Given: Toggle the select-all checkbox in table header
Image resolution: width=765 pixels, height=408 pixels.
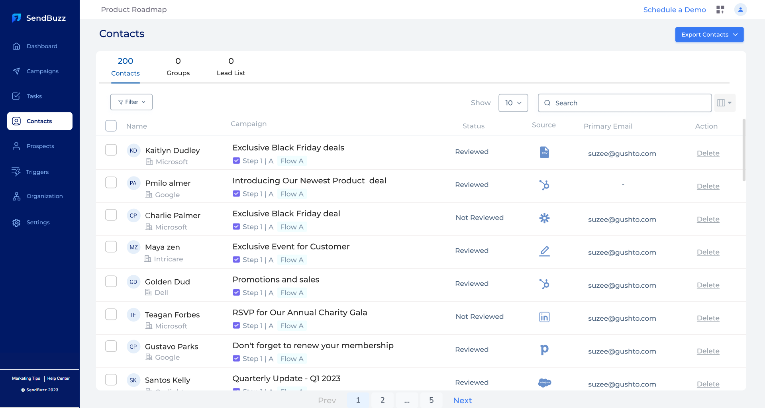Looking at the screenshot, I should coord(111,126).
